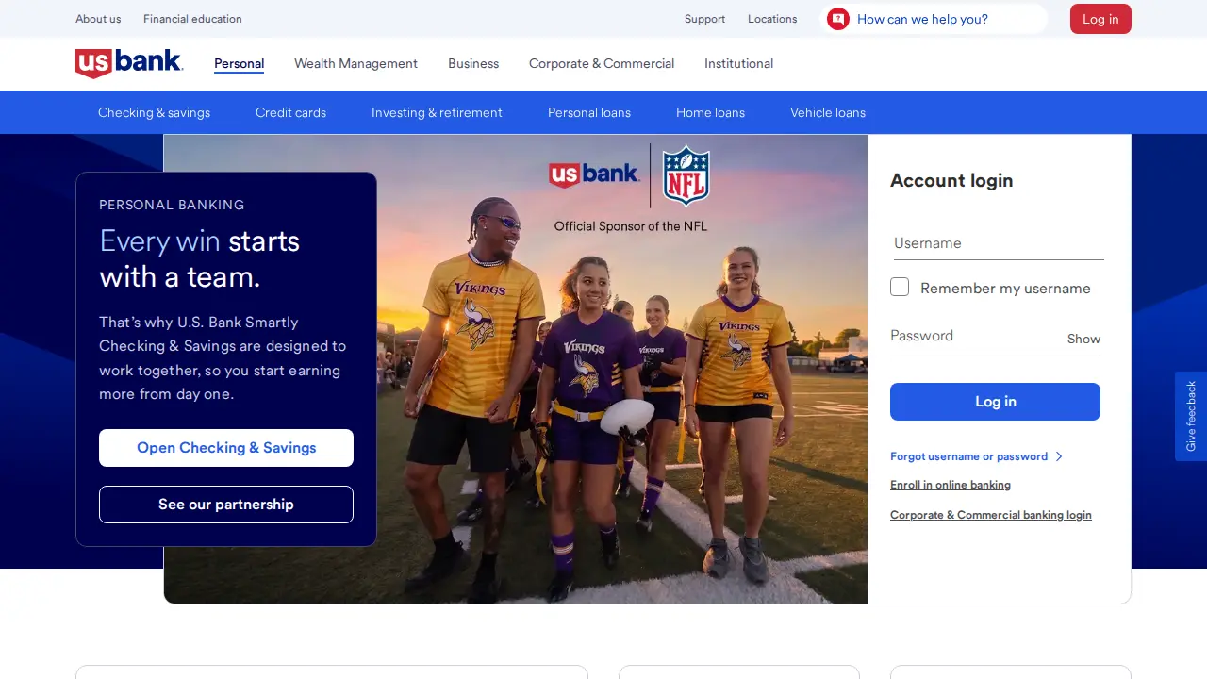Open the Home loans menu
Image resolution: width=1207 pixels, height=679 pixels.
pos(710,112)
